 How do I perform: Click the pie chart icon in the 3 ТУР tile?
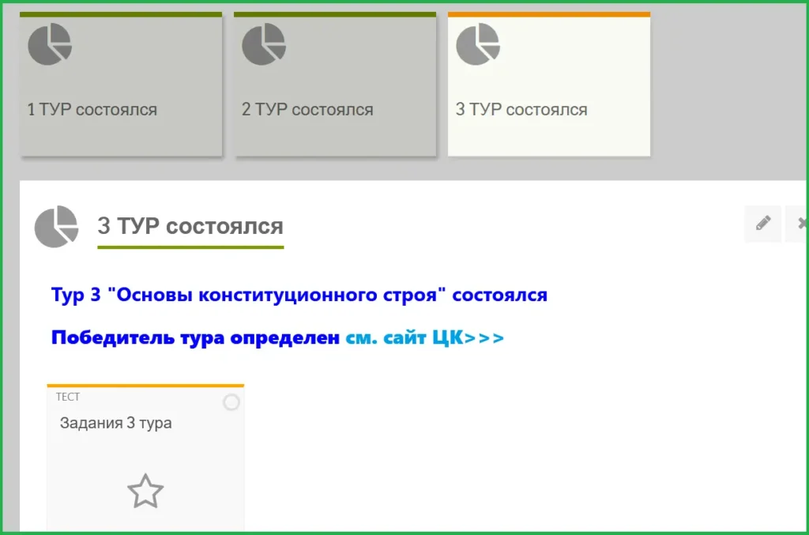tap(478, 44)
